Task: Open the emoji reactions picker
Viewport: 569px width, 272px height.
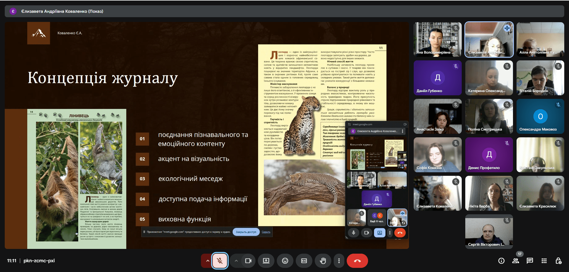Action: click(x=285, y=261)
